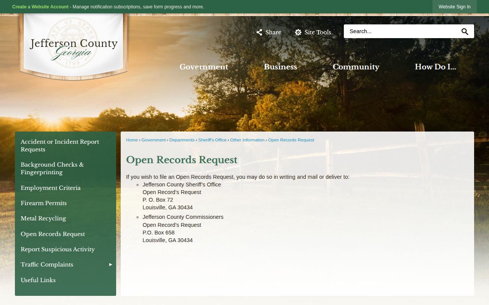Image resolution: width=489 pixels, height=305 pixels.
Task: Click the Site Tools gear icon
Action: (x=298, y=32)
